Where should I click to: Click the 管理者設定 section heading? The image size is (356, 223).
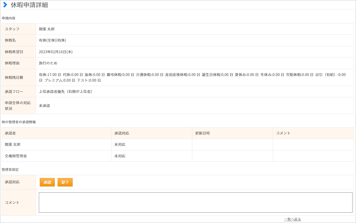10,170
